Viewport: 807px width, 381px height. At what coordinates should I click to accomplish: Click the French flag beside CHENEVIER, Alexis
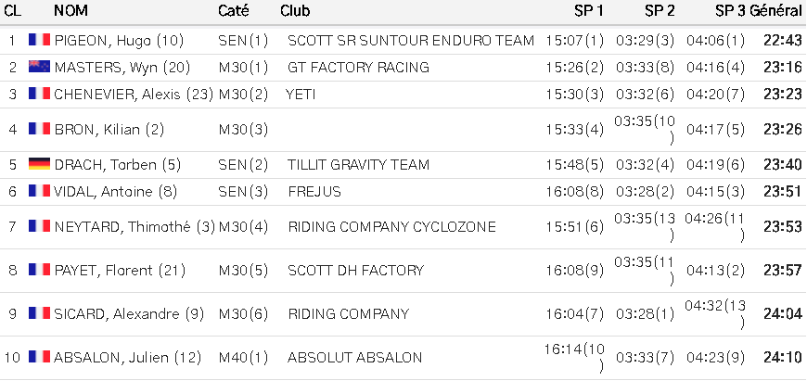pos(39,94)
